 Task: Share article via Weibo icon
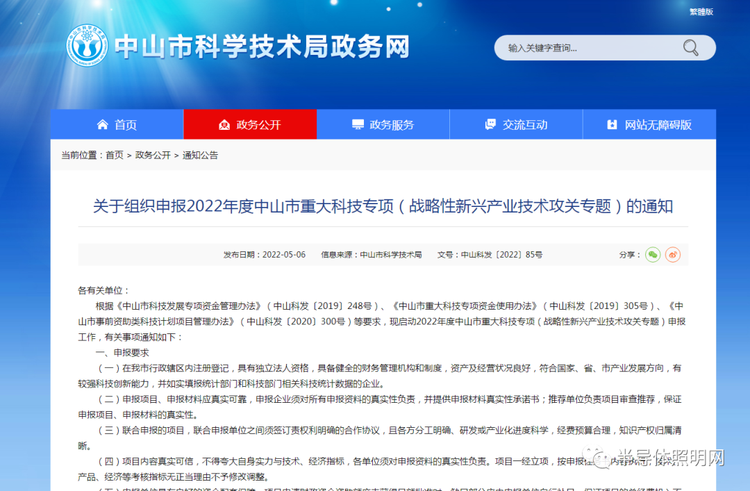click(x=672, y=255)
